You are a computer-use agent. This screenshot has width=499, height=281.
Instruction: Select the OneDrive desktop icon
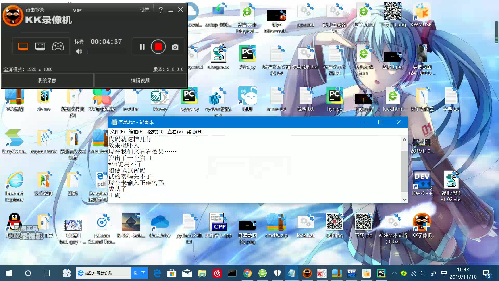pos(160,226)
